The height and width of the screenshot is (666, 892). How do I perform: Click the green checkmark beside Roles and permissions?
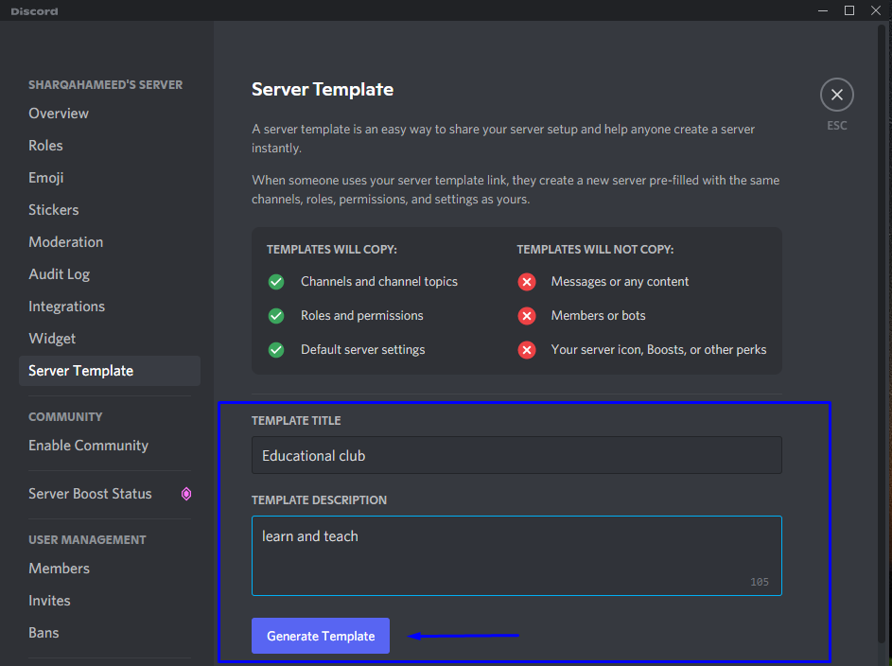(275, 315)
